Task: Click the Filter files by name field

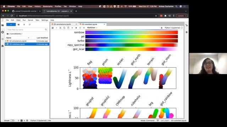Action: coord(27,30)
